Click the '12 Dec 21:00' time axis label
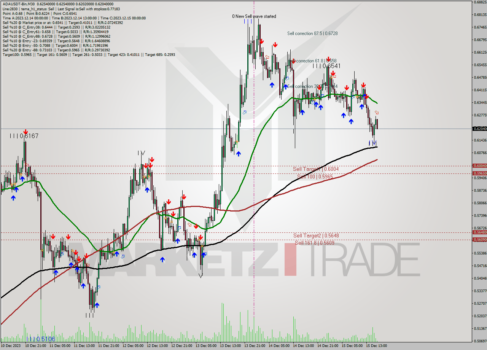Screen dimensions: 487x350 click(182, 346)
